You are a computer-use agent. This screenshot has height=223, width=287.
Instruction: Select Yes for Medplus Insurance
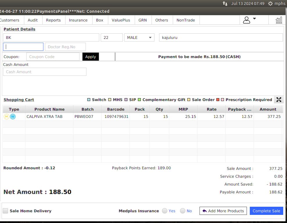point(165,211)
